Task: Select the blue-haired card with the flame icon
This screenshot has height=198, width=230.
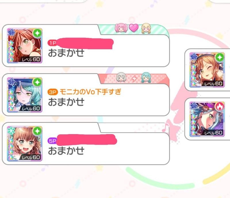Action: tap(207, 119)
